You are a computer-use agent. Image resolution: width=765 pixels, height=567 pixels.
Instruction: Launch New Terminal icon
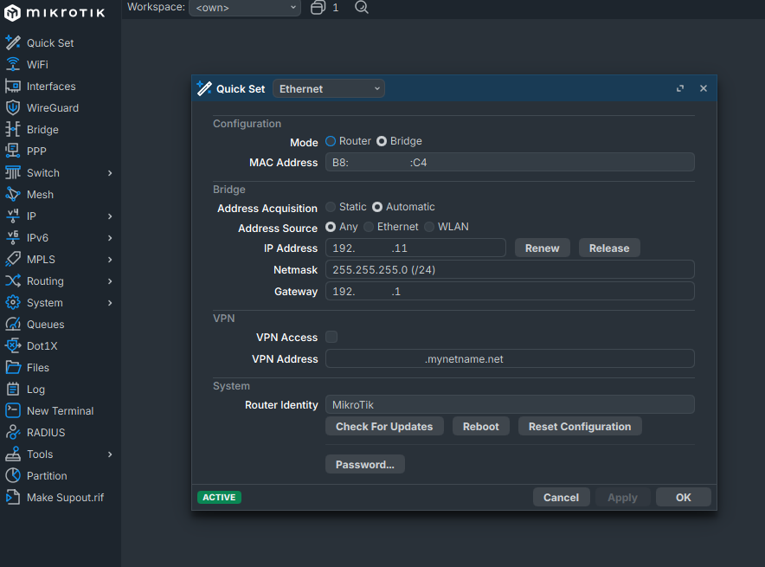tap(13, 411)
